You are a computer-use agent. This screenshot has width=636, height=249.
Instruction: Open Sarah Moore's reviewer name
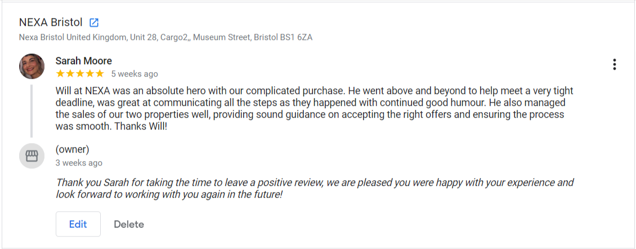(83, 61)
